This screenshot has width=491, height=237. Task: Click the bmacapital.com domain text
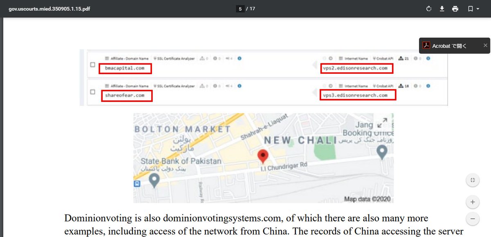pyautogui.click(x=125, y=68)
